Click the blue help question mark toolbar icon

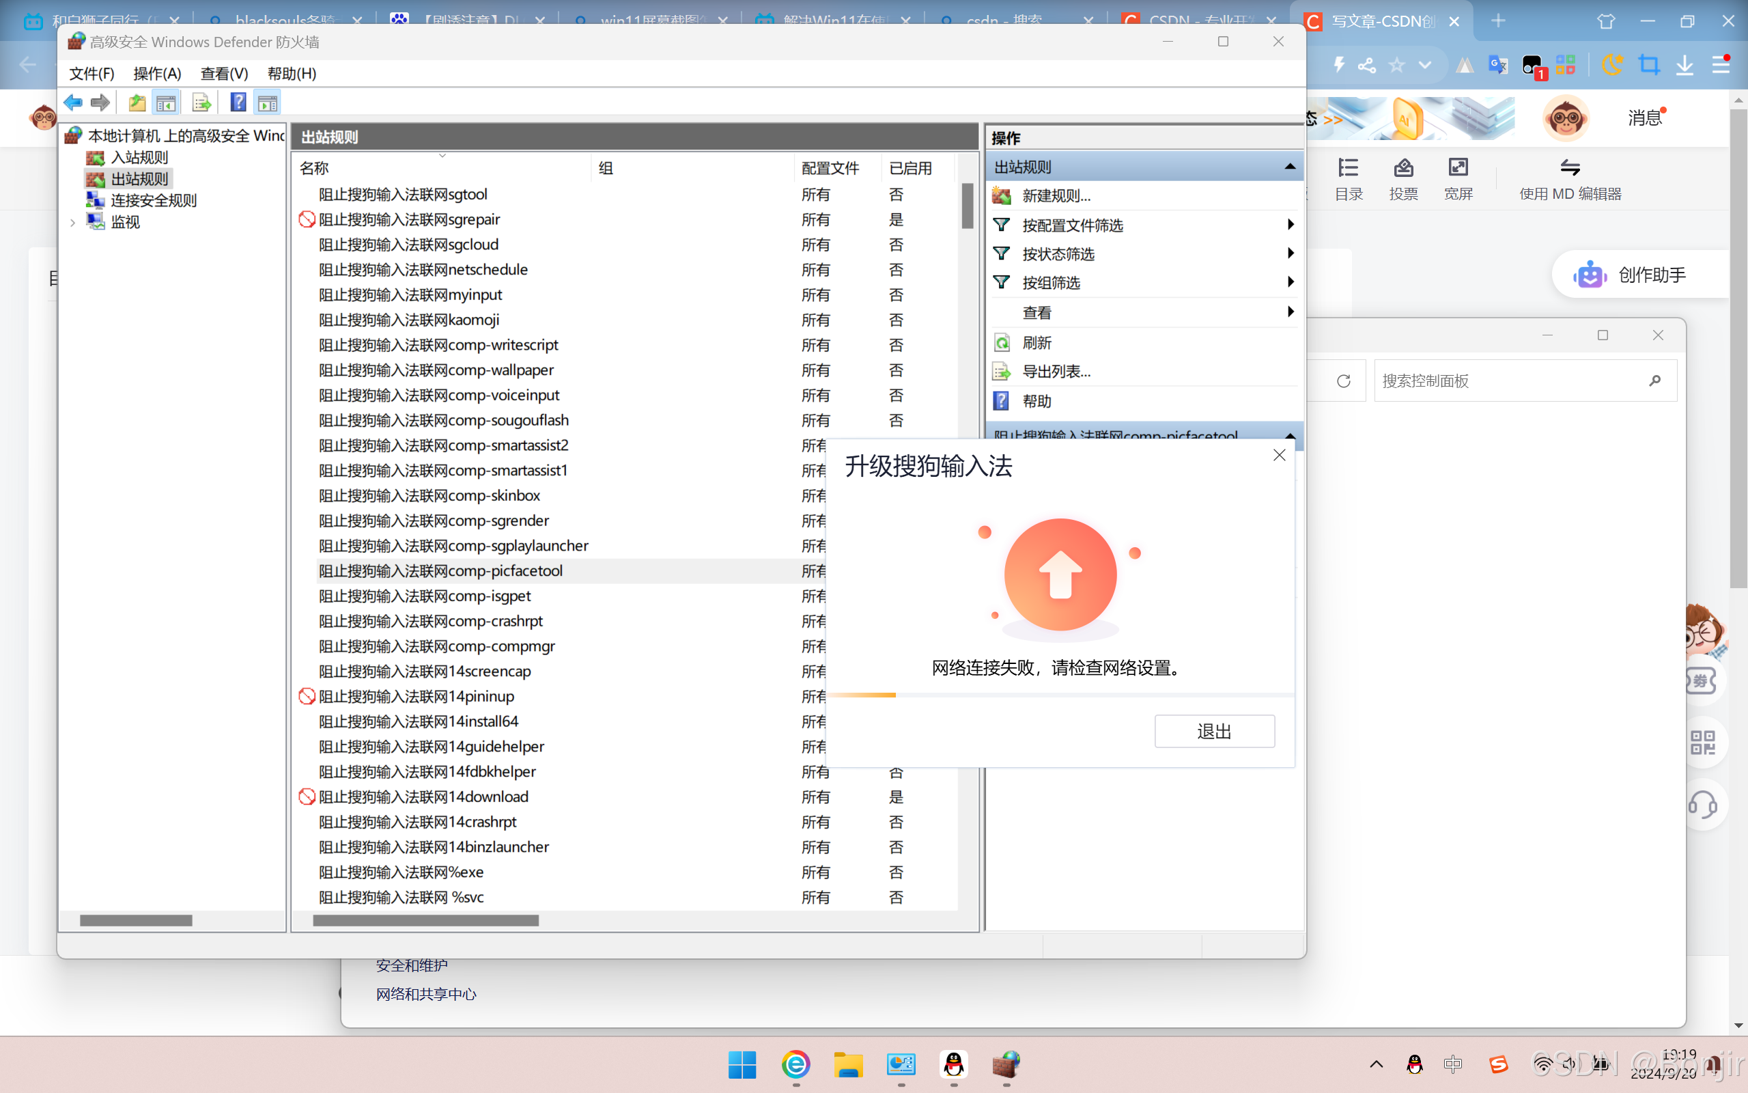coord(238,102)
